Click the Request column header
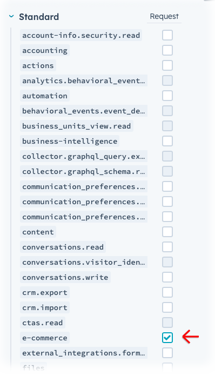This screenshot has height=376, width=215. (x=164, y=16)
